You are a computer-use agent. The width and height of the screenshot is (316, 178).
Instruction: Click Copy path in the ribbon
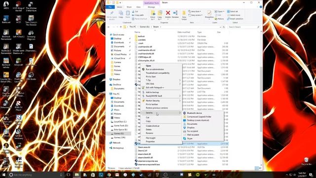pyautogui.click(x=138, y=15)
